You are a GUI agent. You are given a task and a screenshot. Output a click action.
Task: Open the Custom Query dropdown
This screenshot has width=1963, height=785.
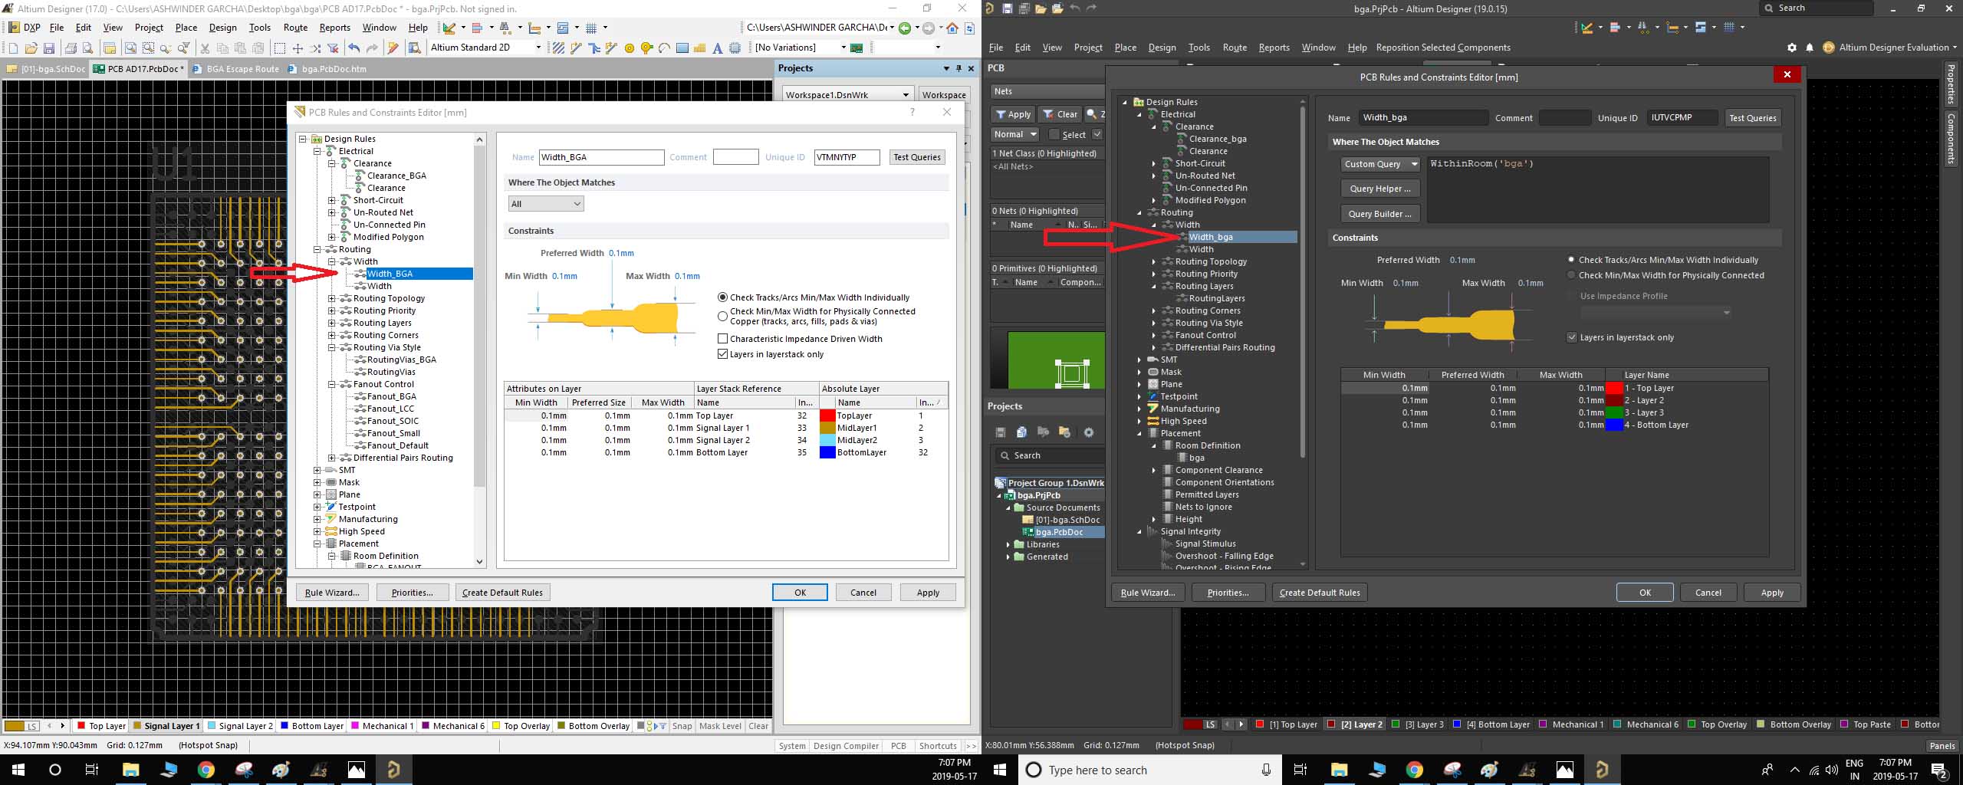click(1380, 164)
